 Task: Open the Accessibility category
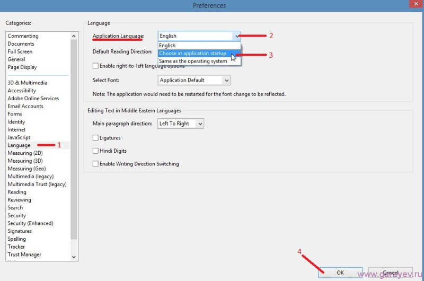click(x=22, y=91)
